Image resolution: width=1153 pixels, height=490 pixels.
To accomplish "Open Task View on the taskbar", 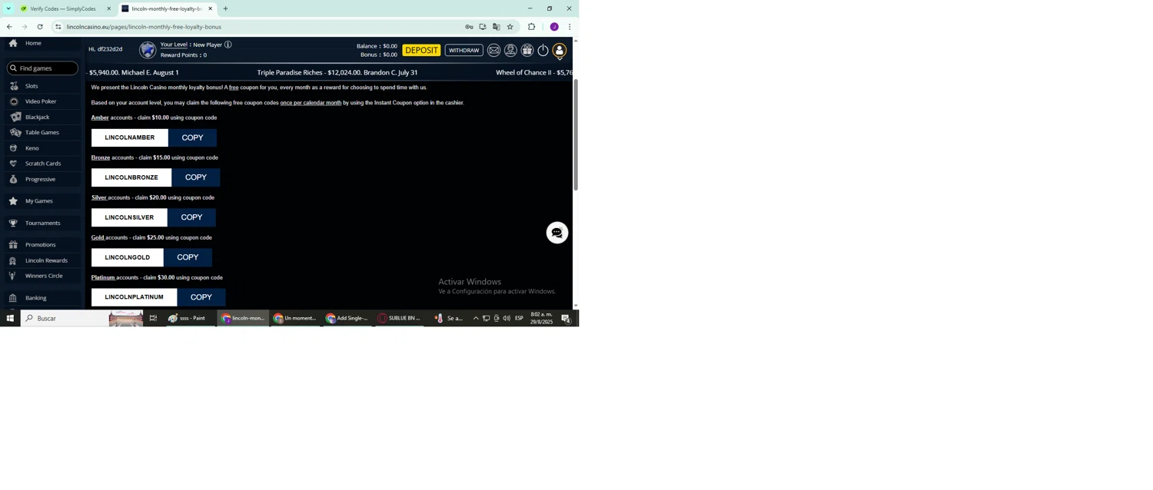I will [153, 318].
